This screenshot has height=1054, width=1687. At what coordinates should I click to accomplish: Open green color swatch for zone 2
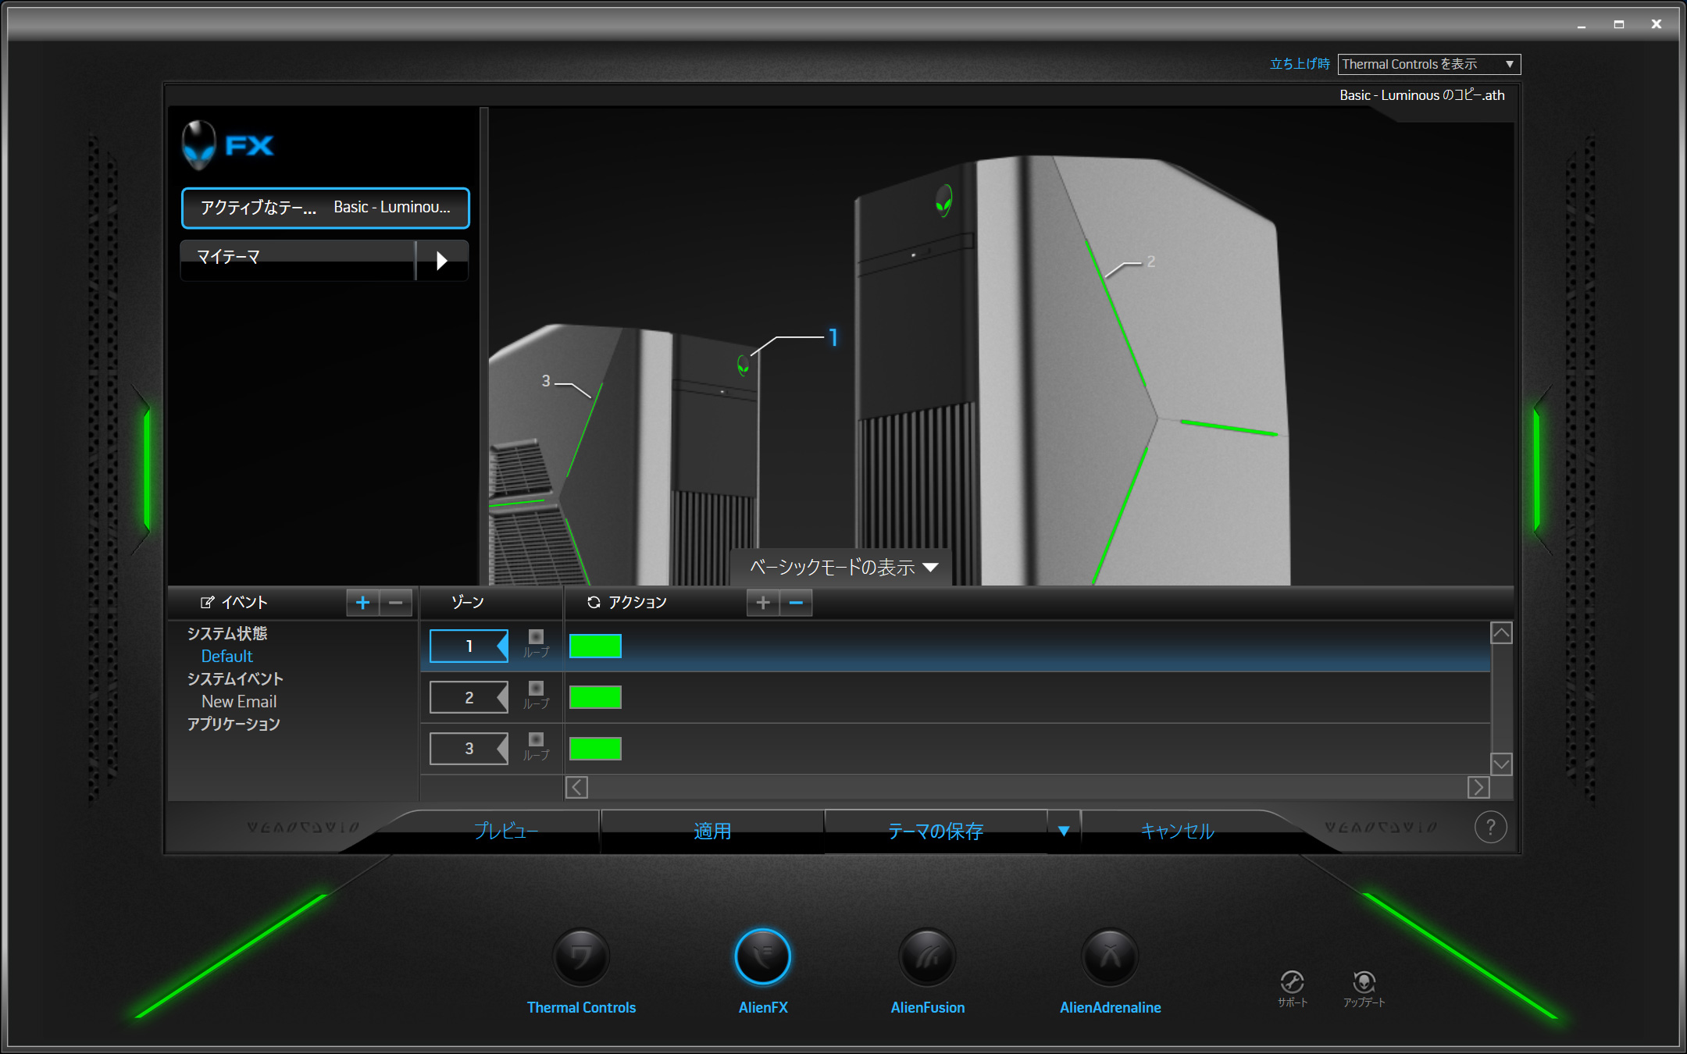point(595,697)
